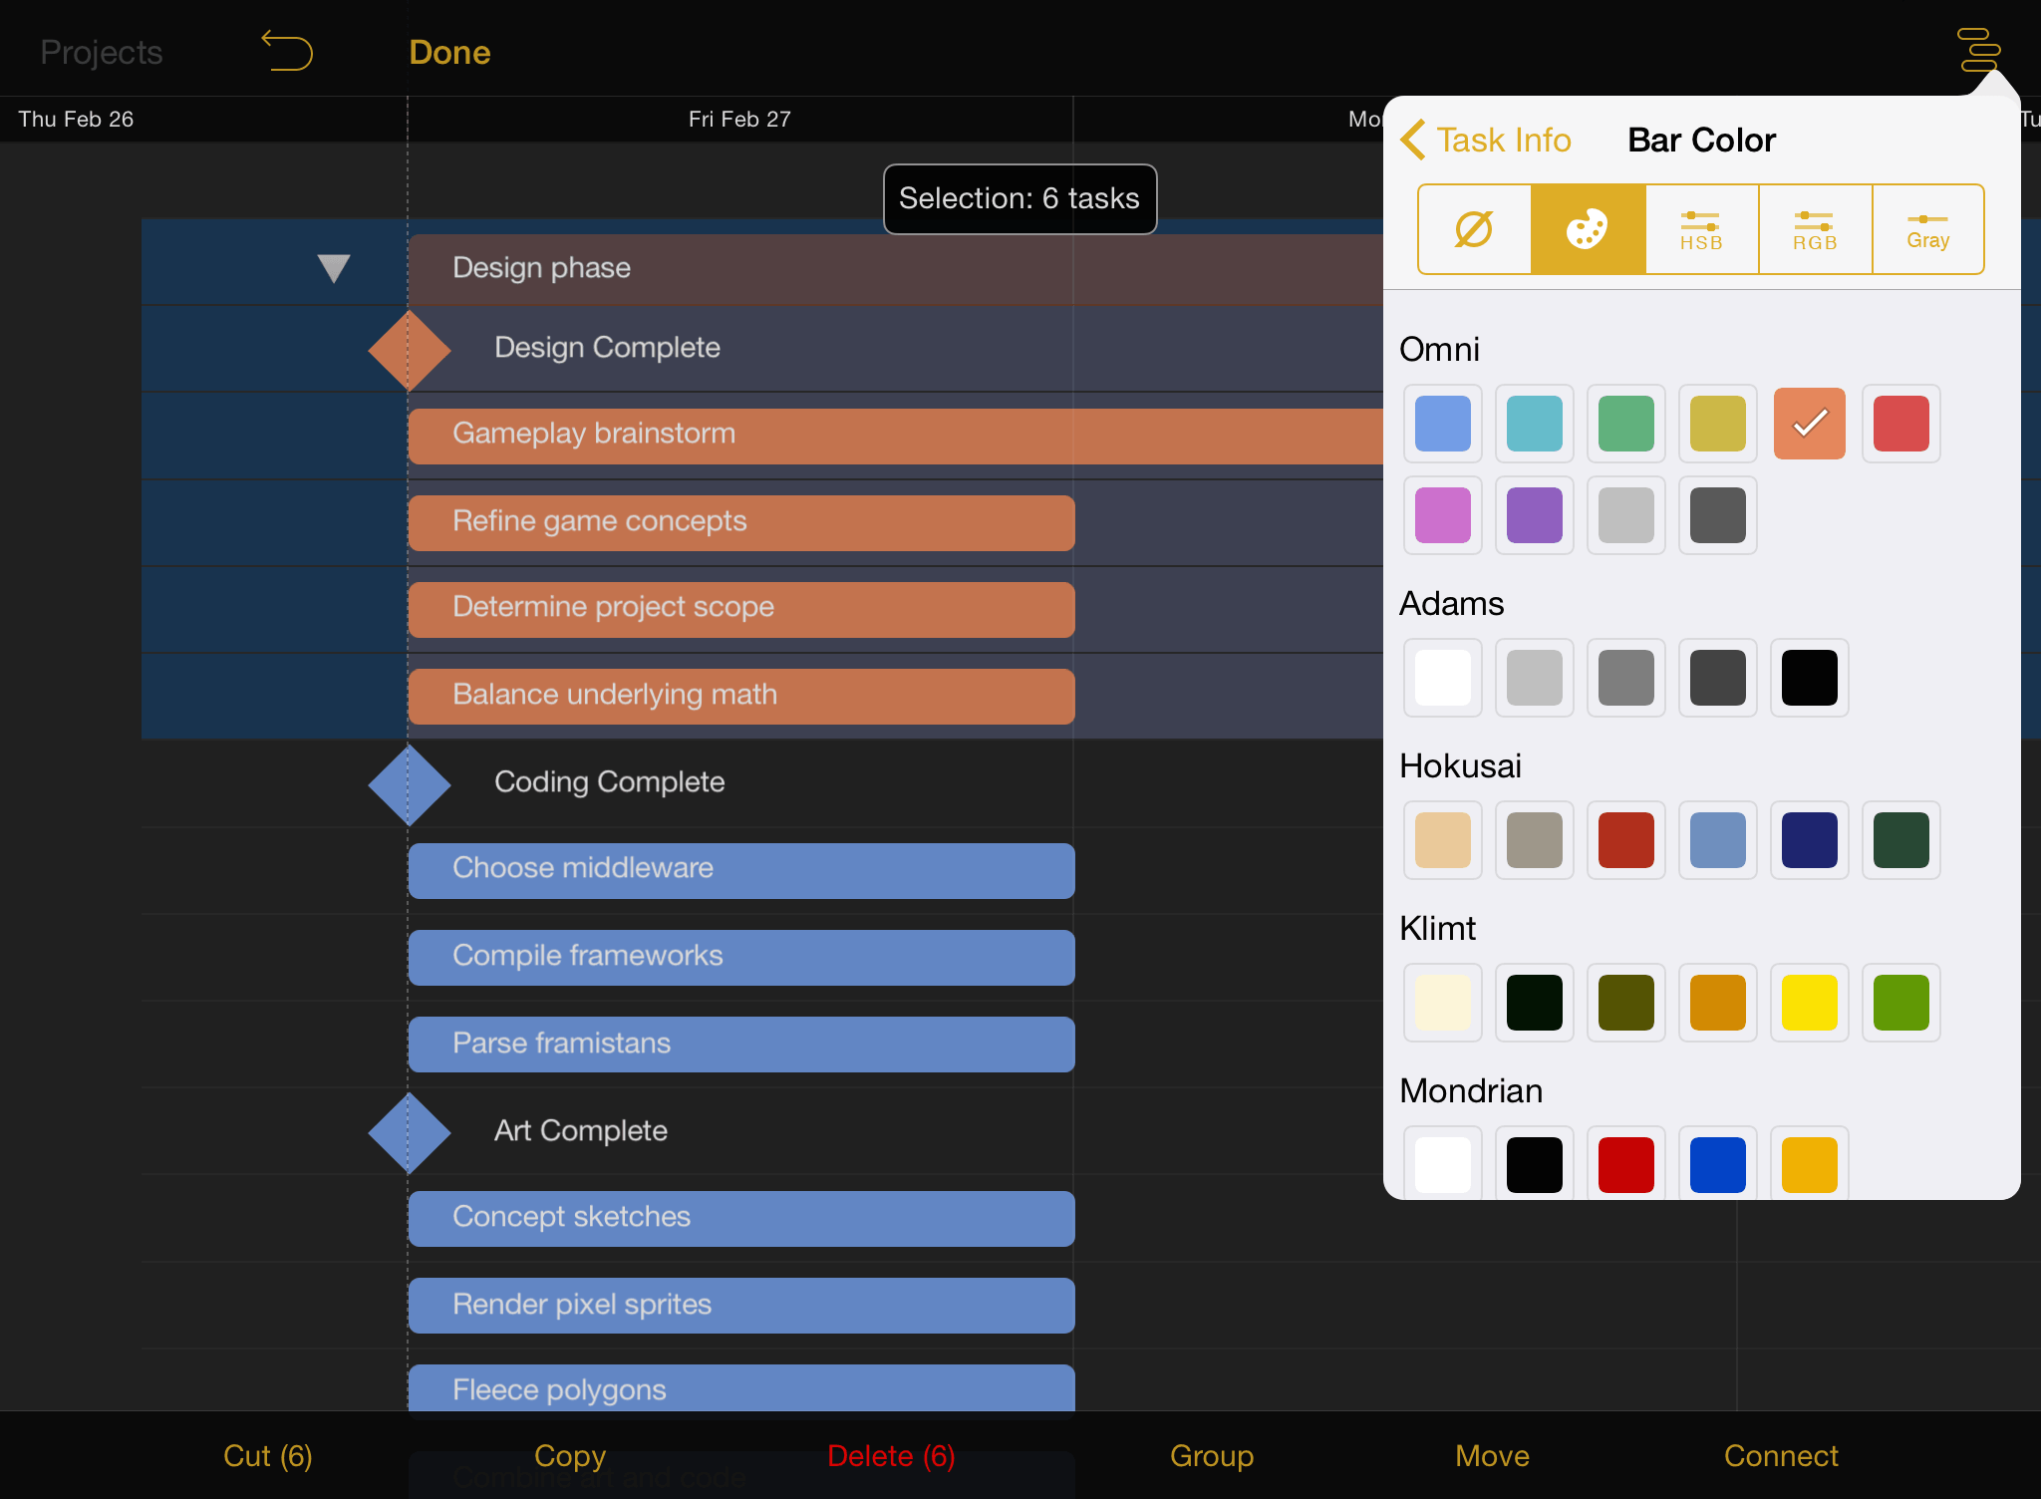2041x1499 pixels.
Task: Pick the Omni blue swatch
Action: coord(1443,424)
